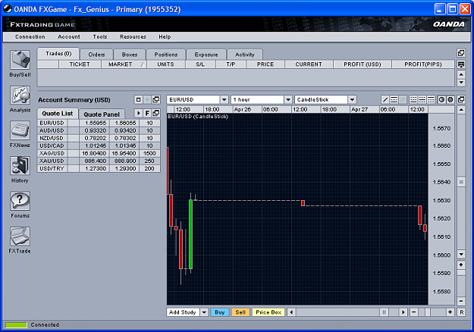Switch to the Orders tab

click(96, 55)
